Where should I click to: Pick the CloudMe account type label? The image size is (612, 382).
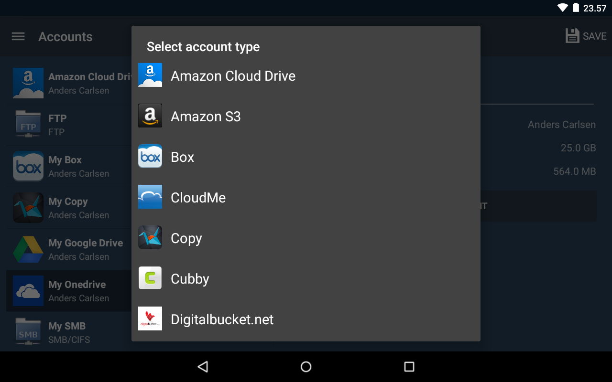(x=198, y=198)
